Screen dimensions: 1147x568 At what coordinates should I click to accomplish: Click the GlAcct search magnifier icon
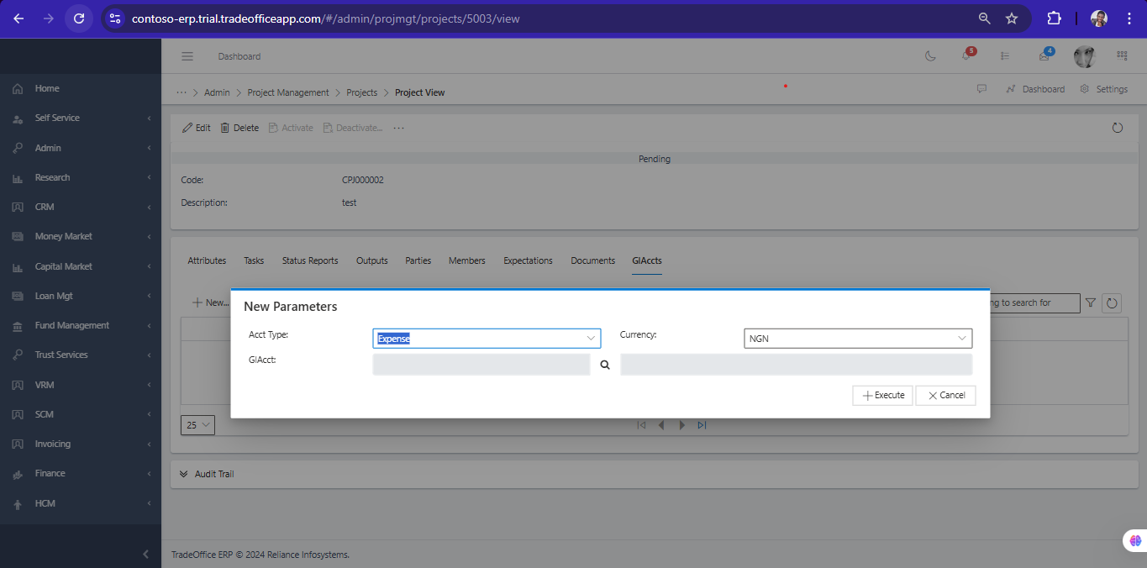[605, 365]
